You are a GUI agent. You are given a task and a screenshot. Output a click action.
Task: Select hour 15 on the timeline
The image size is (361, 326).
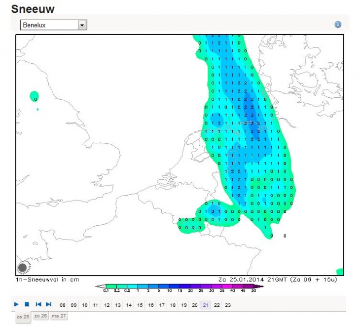[x=140, y=305]
